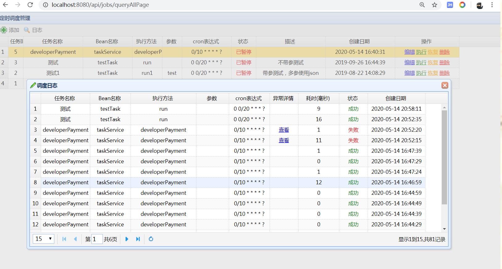The image size is (502, 269).
Task: Open the page size dropdown showing 15
Action: pos(44,239)
